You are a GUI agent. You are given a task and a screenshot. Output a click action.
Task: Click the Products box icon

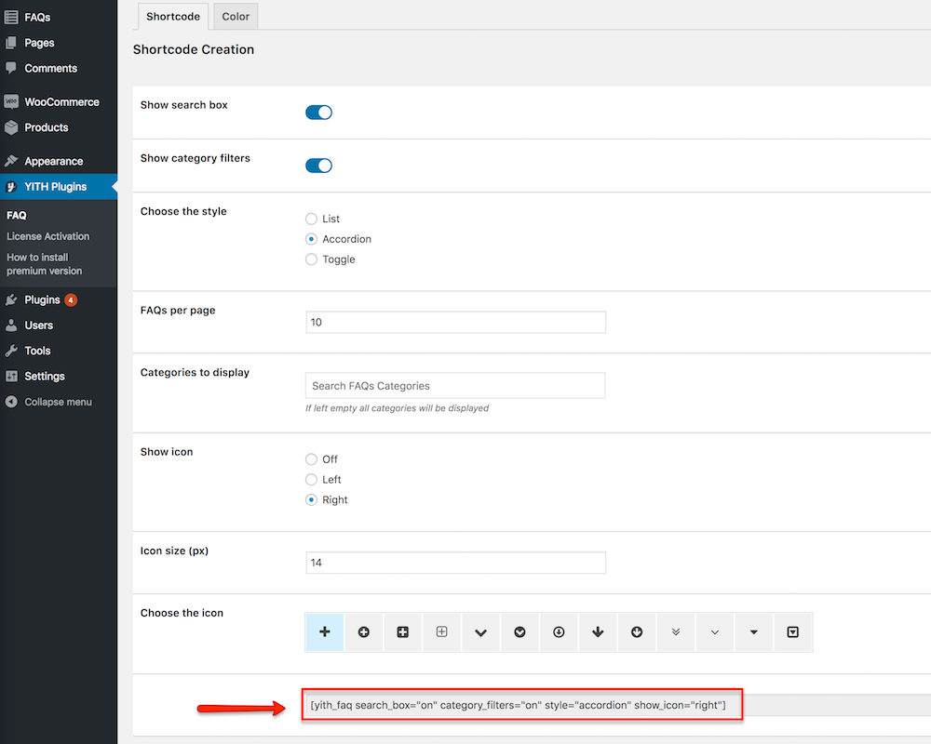[11, 127]
